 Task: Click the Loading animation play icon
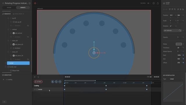pos(6,80)
